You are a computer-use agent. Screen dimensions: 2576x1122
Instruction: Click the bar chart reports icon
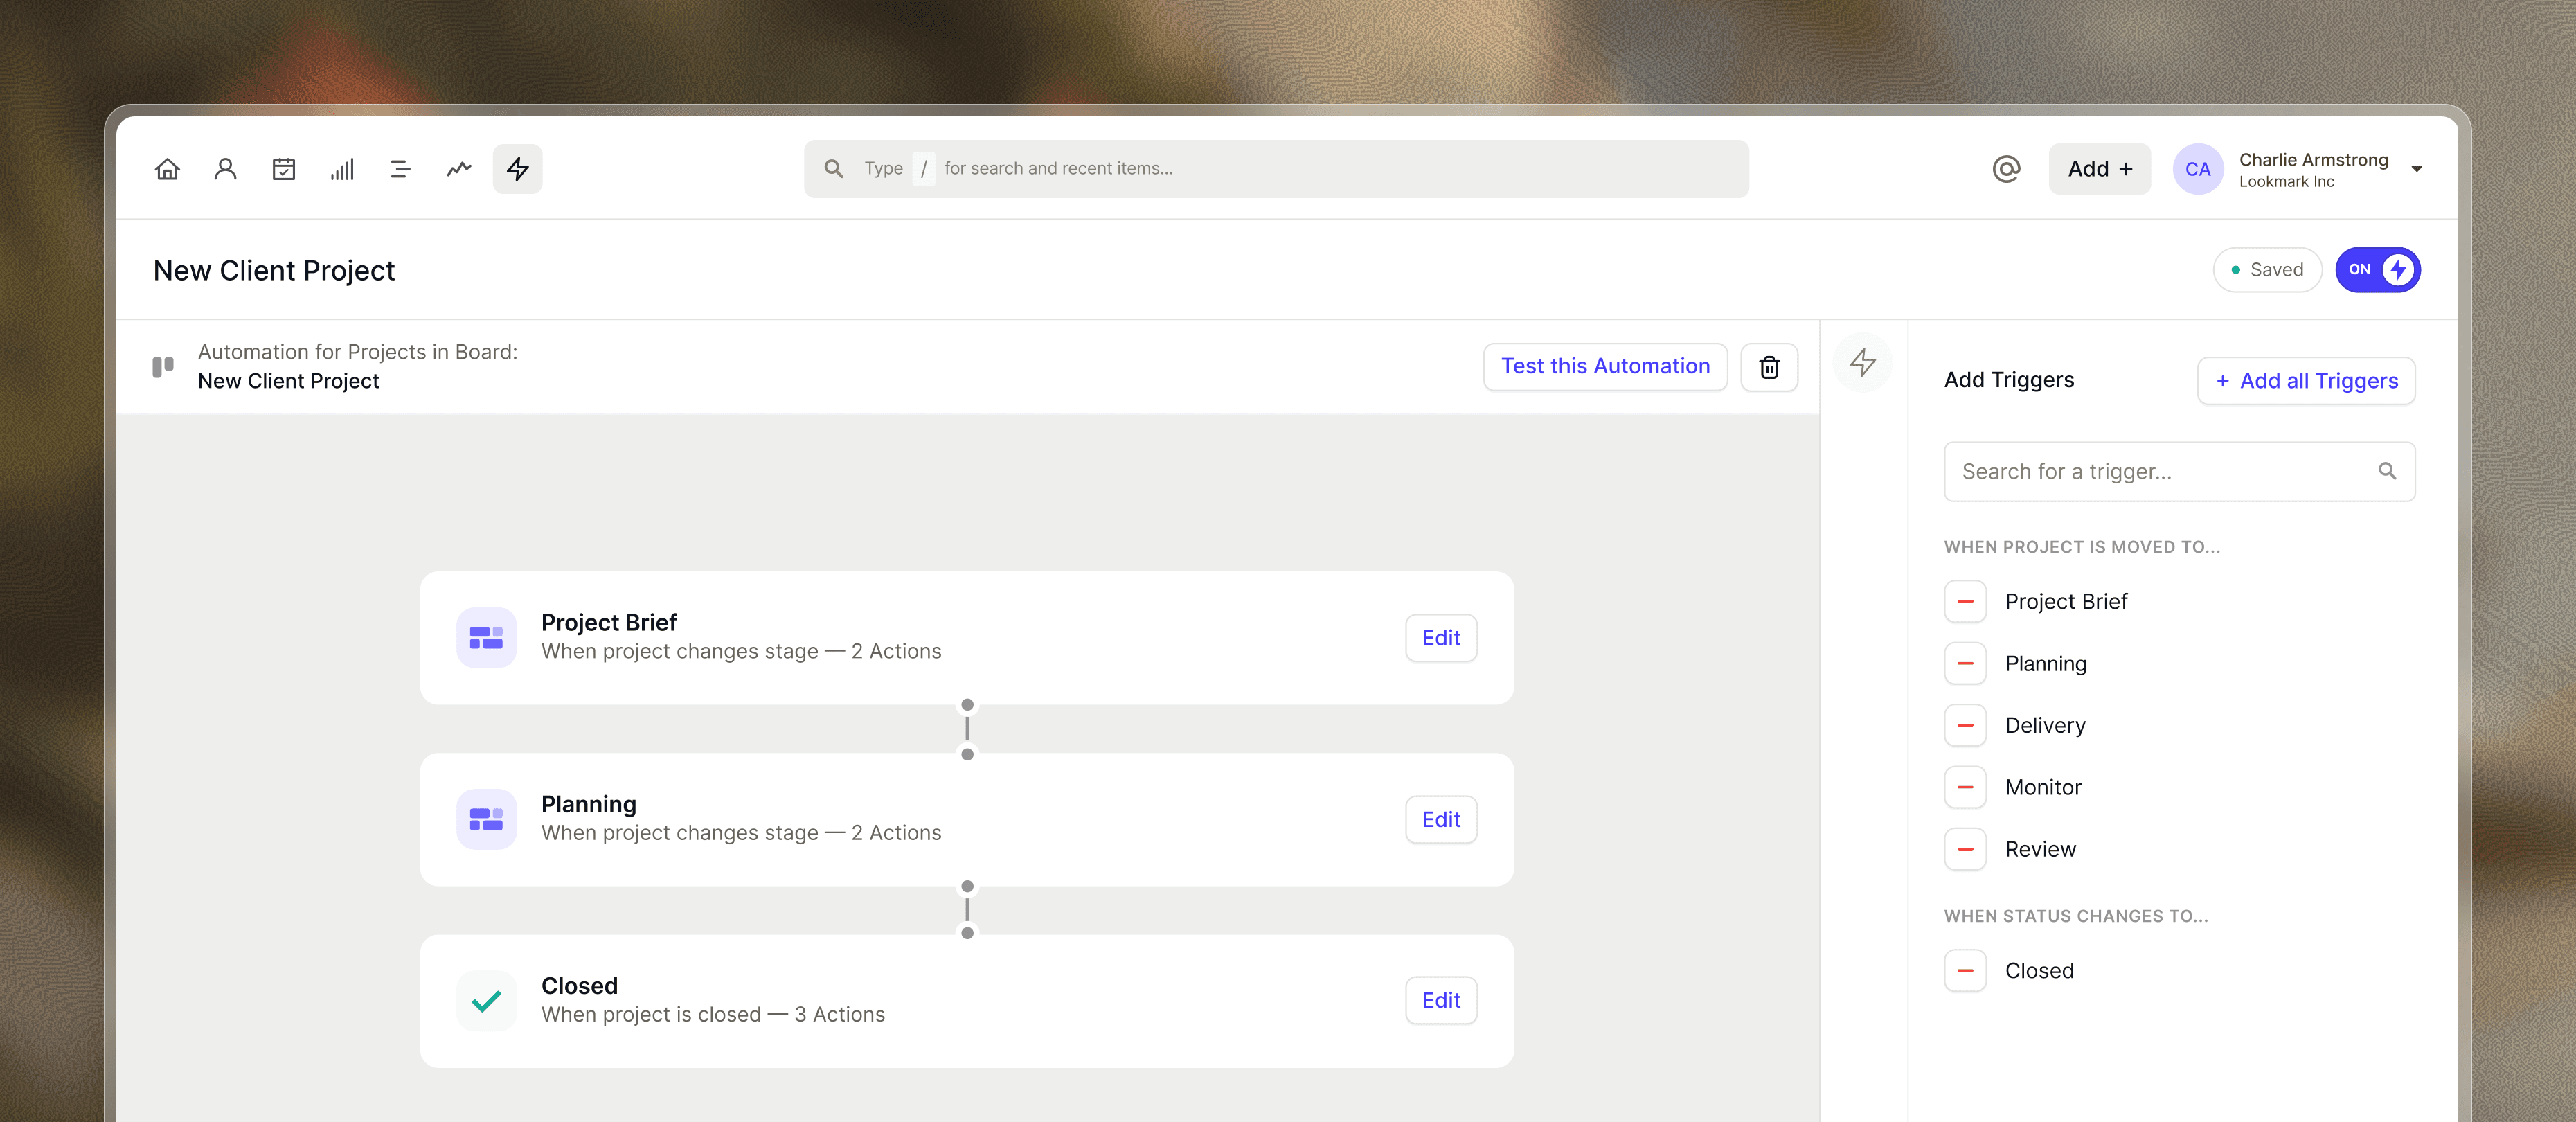point(342,168)
